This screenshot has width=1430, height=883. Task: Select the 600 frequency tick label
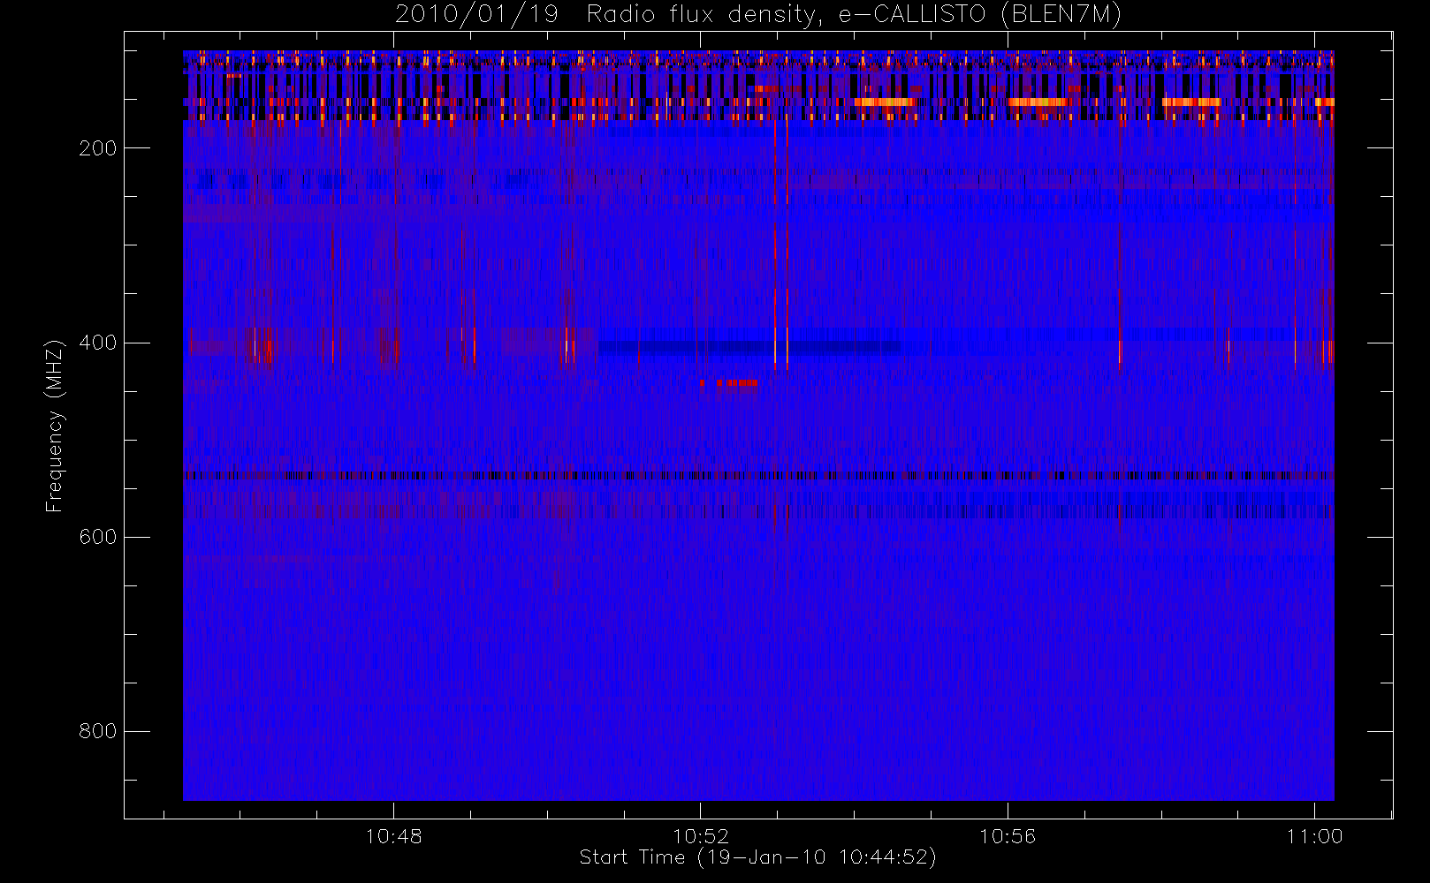point(97,537)
